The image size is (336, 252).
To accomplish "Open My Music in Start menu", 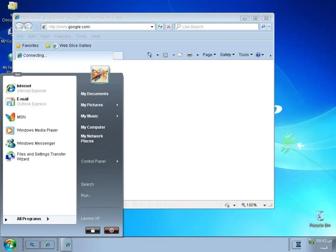I will (100, 116).
